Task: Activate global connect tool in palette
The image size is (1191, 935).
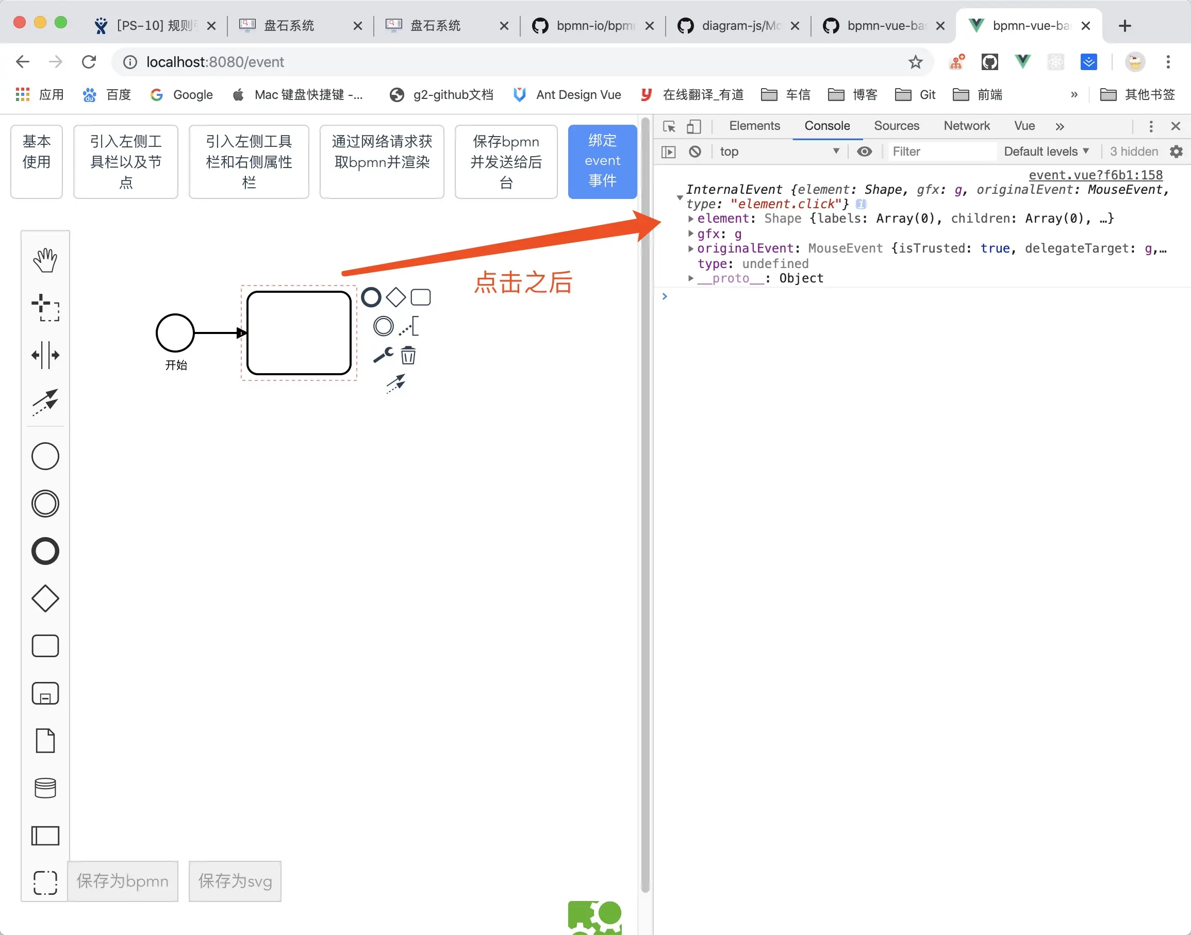Action: coord(45,403)
